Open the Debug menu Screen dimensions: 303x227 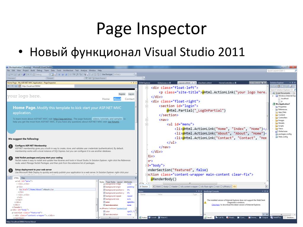click(x=39, y=70)
